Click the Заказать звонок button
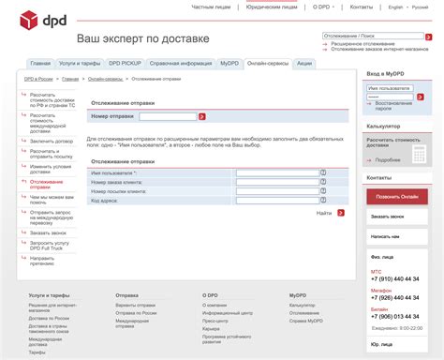This screenshot has height=360, width=444. [397, 217]
